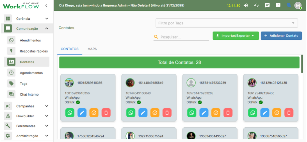Click the vertical scrollbar on the right

(302, 64)
